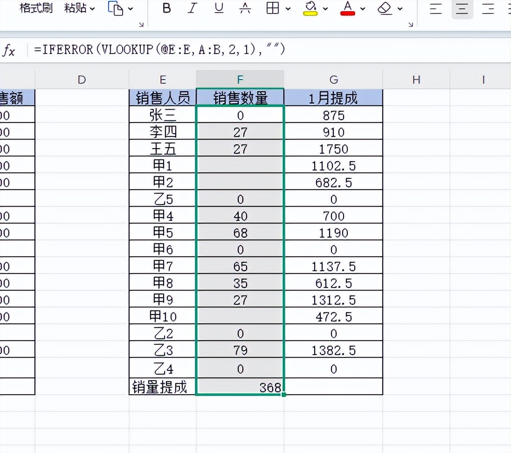This screenshot has width=511, height=453.
Task: Click the sales quantity cell 65
Action: click(240, 266)
